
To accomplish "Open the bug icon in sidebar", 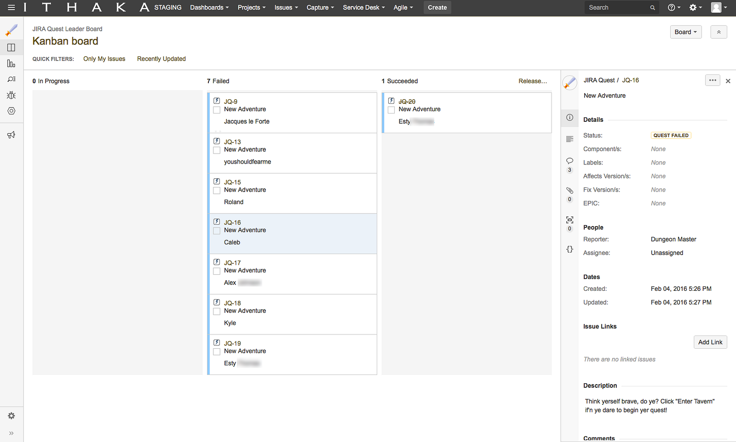I will (x=11, y=95).
